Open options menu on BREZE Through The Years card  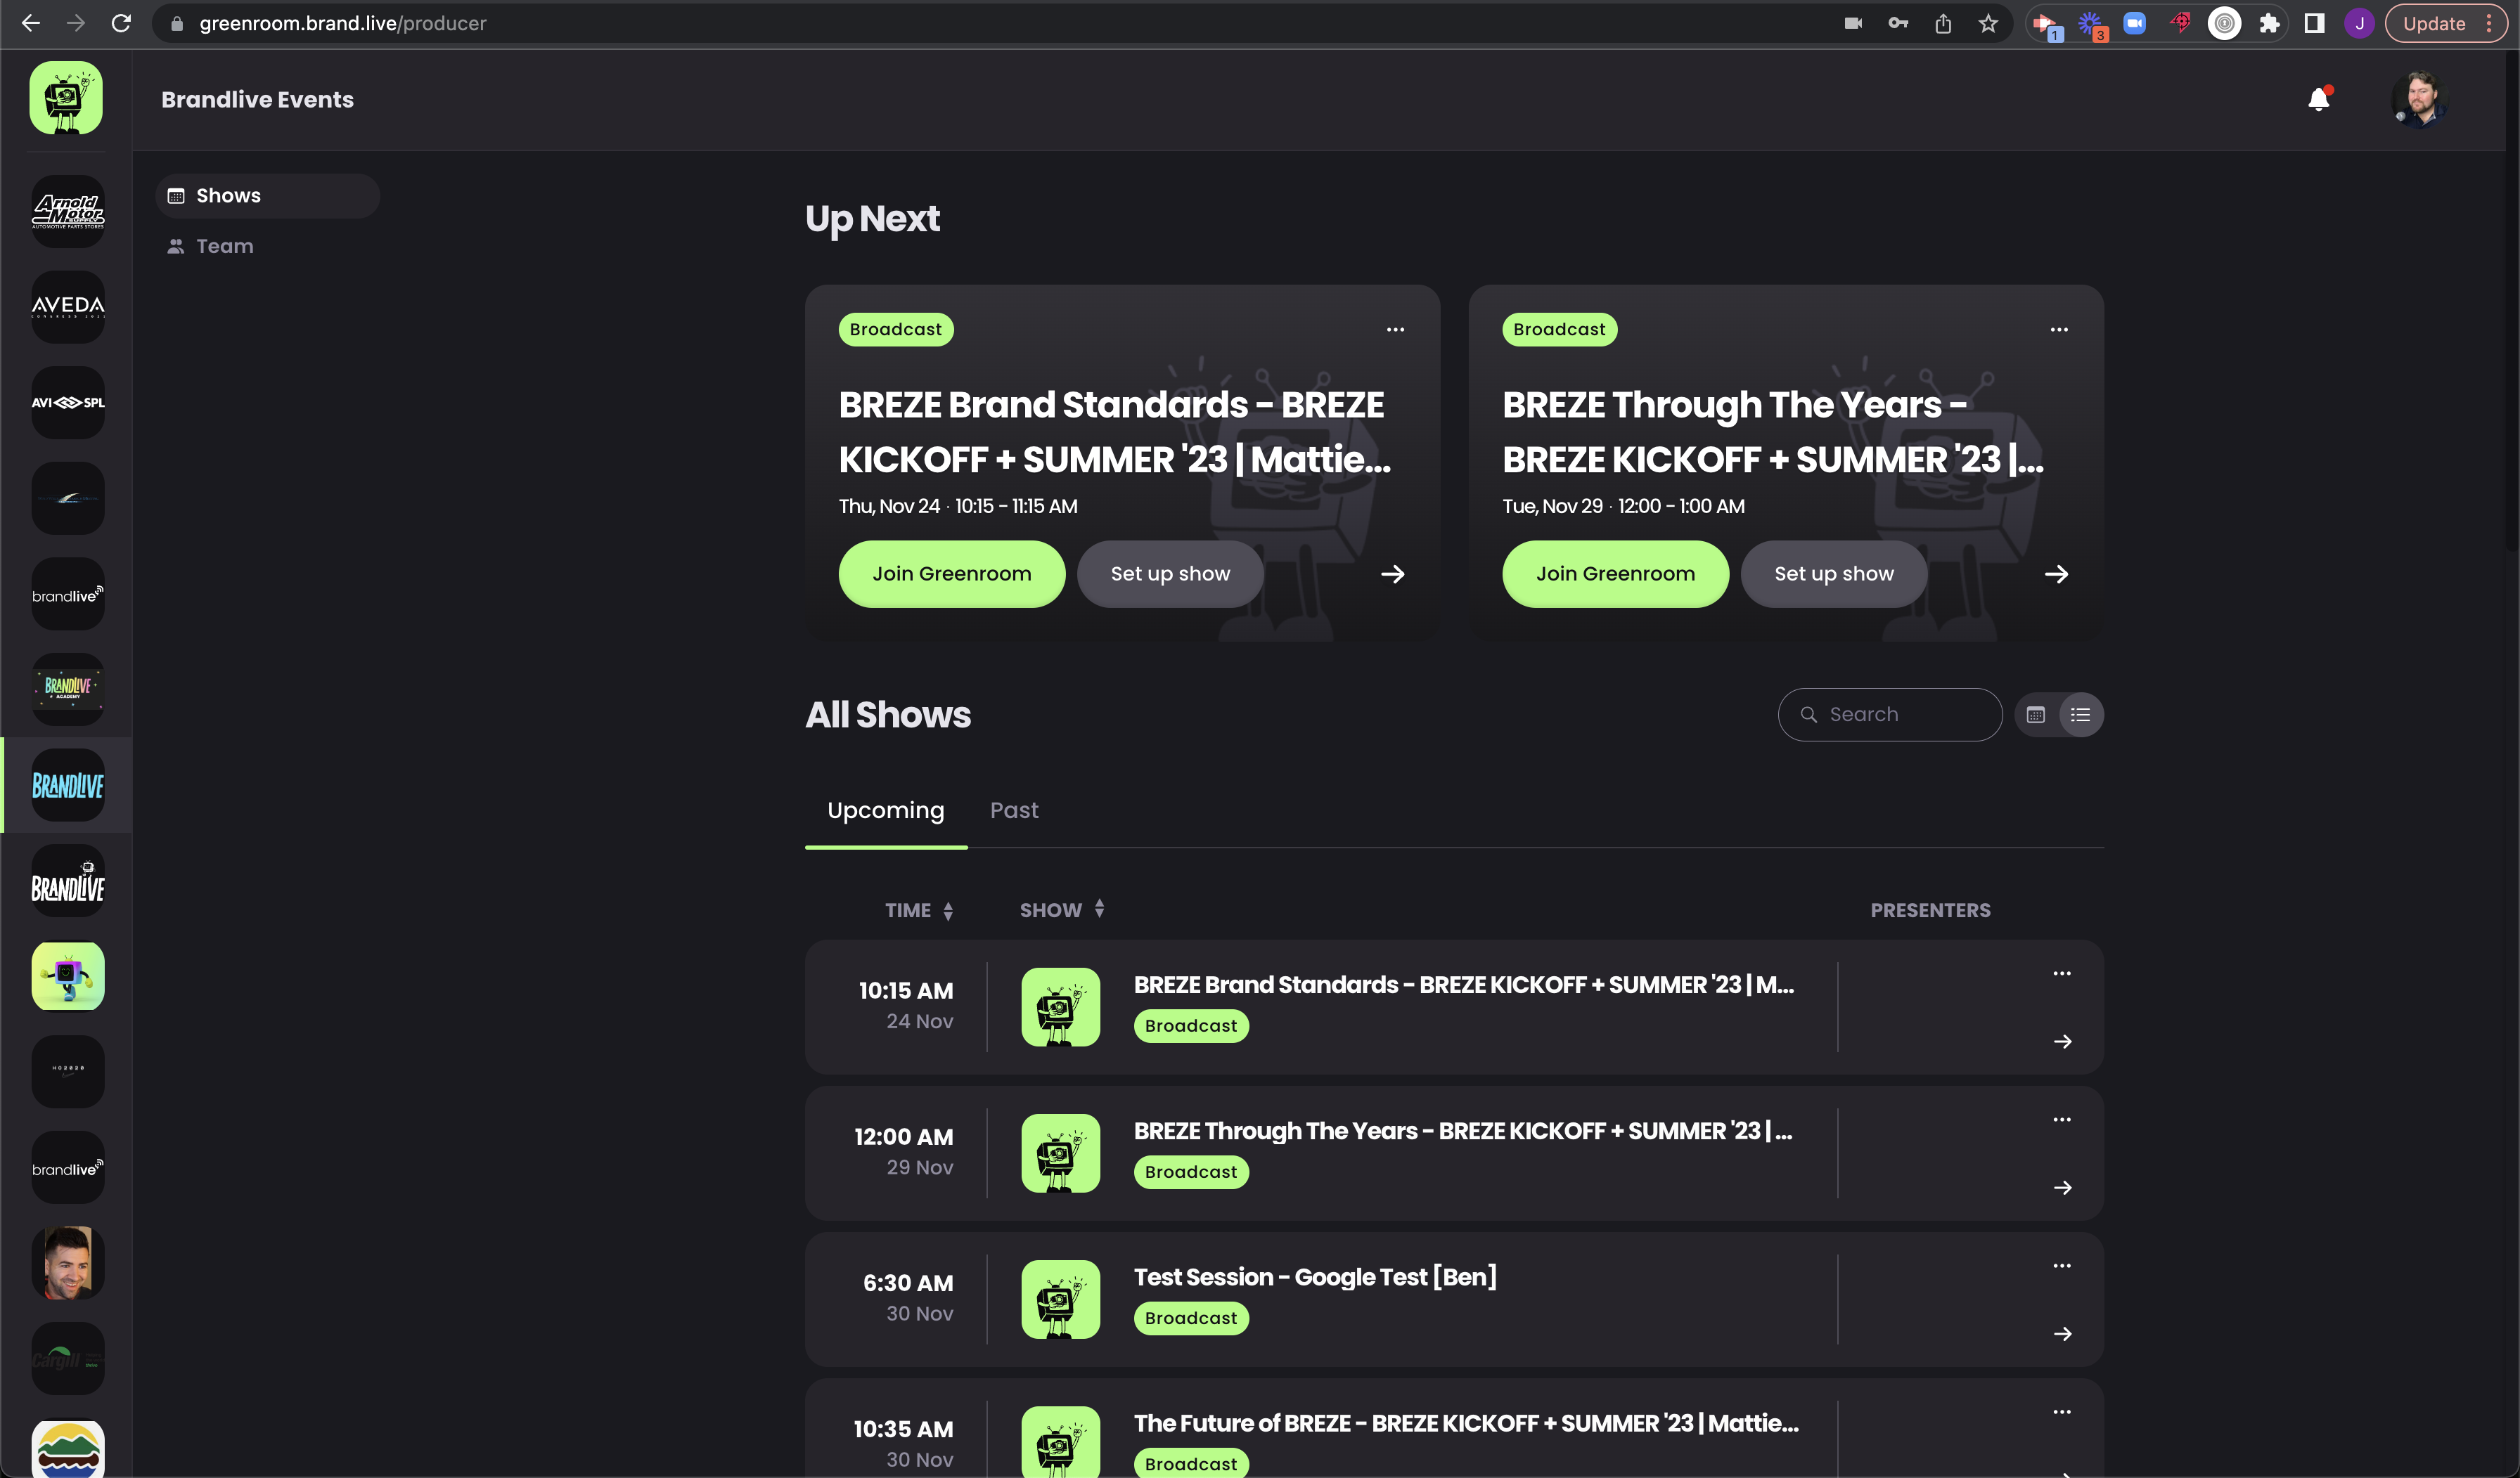click(2059, 330)
